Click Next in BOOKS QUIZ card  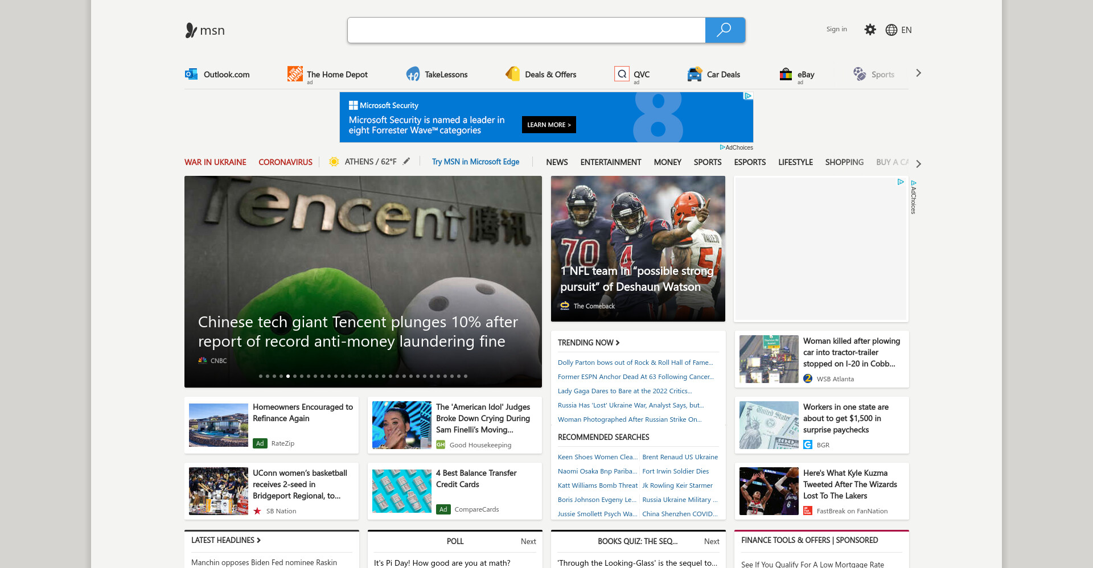(x=712, y=541)
